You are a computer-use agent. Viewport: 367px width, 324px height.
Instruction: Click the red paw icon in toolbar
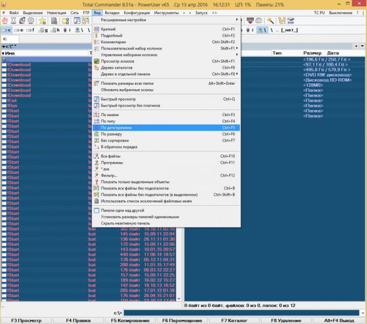[5, 21]
